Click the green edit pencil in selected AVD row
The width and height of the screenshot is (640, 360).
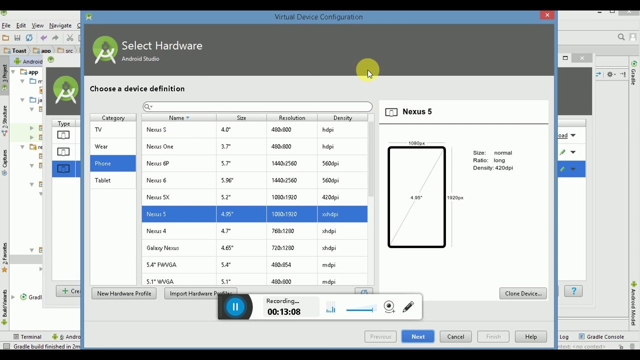pos(562,169)
